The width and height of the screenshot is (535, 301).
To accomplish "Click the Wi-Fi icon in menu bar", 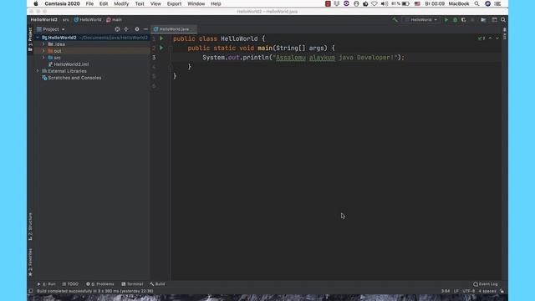I will [x=374, y=3].
